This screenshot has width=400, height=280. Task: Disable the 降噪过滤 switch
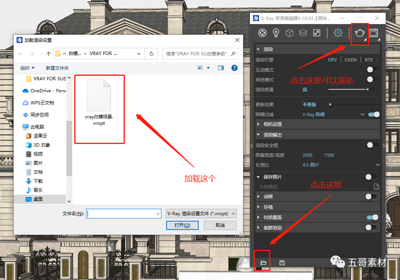(x=374, y=114)
